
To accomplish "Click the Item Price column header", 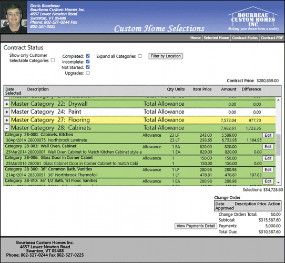I will click(202, 89).
